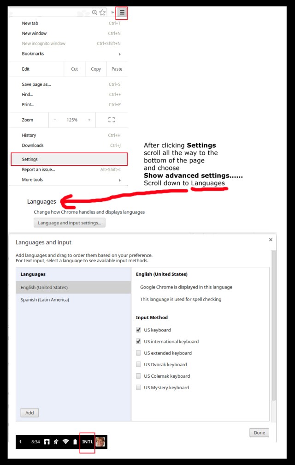
Task: Disable the US international keyboard checkbox
Action: point(139,342)
